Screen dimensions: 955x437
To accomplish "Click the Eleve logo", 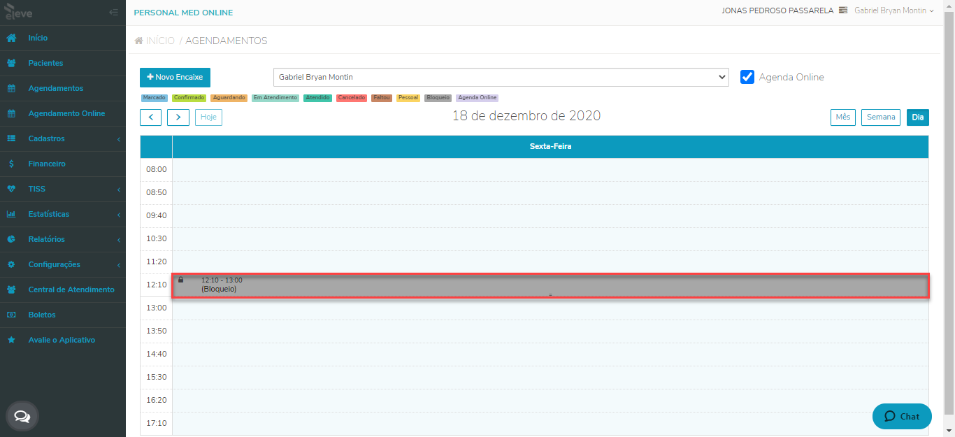I will tap(18, 12).
